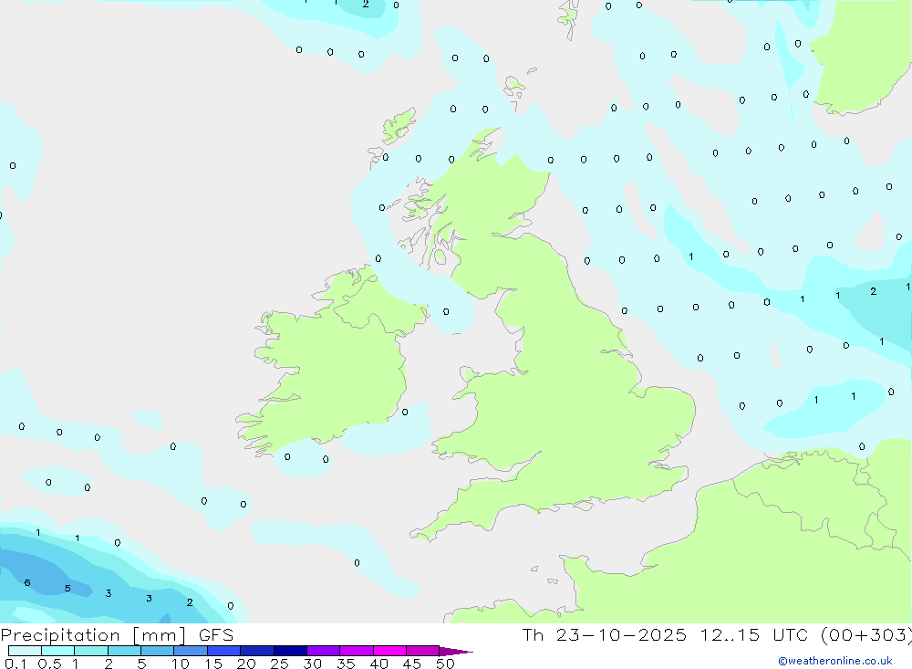Click the legend arrow tip beyond 50 mm
This screenshot has width=912, height=669.
(456, 652)
